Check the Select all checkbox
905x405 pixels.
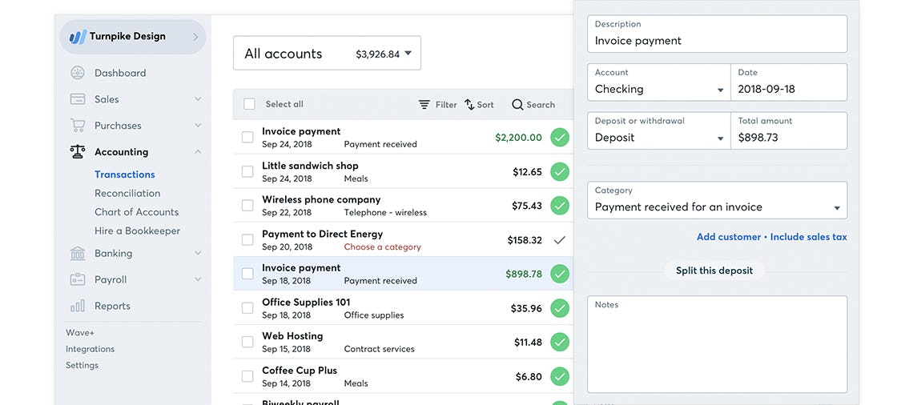pos(249,104)
